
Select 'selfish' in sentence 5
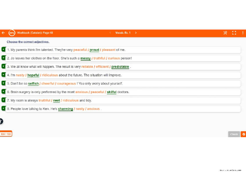click(33, 84)
